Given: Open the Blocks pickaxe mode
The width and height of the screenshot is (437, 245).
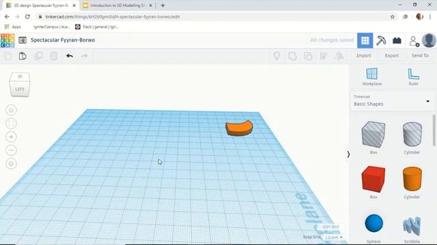Looking at the screenshot, I should point(381,41).
